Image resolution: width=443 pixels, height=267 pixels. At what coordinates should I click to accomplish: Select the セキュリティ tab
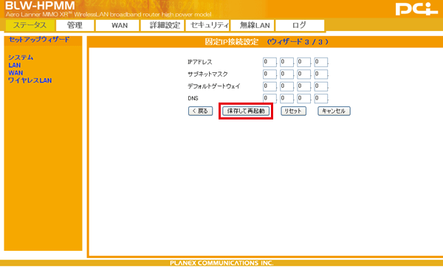point(207,25)
